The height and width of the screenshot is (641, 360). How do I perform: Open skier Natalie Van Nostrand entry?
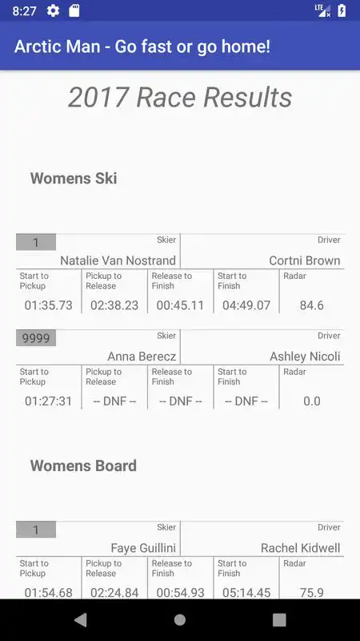click(x=118, y=260)
